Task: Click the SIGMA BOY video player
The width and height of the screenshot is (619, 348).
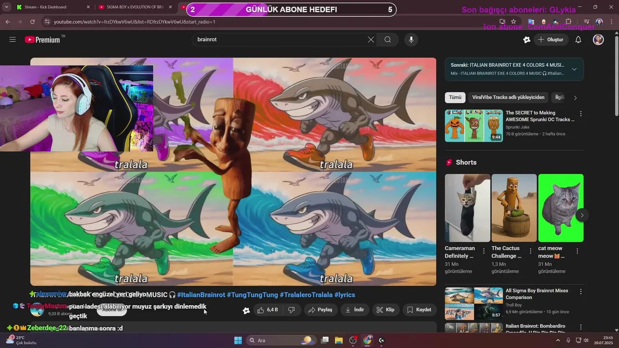Action: [x=233, y=172]
